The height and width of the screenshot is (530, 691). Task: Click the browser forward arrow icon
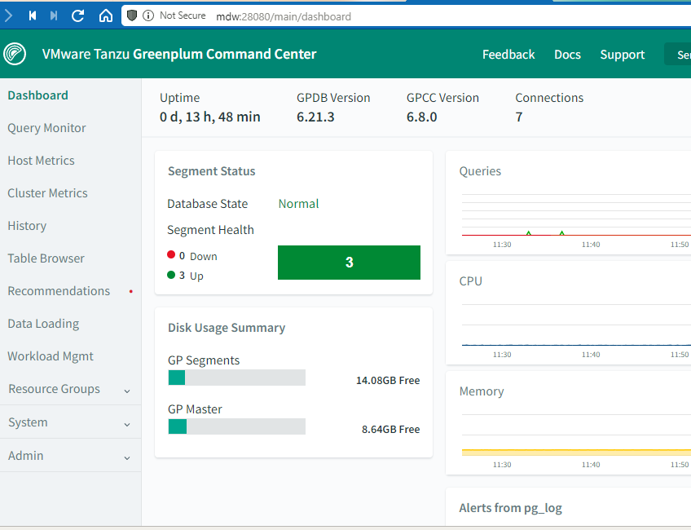8,16
